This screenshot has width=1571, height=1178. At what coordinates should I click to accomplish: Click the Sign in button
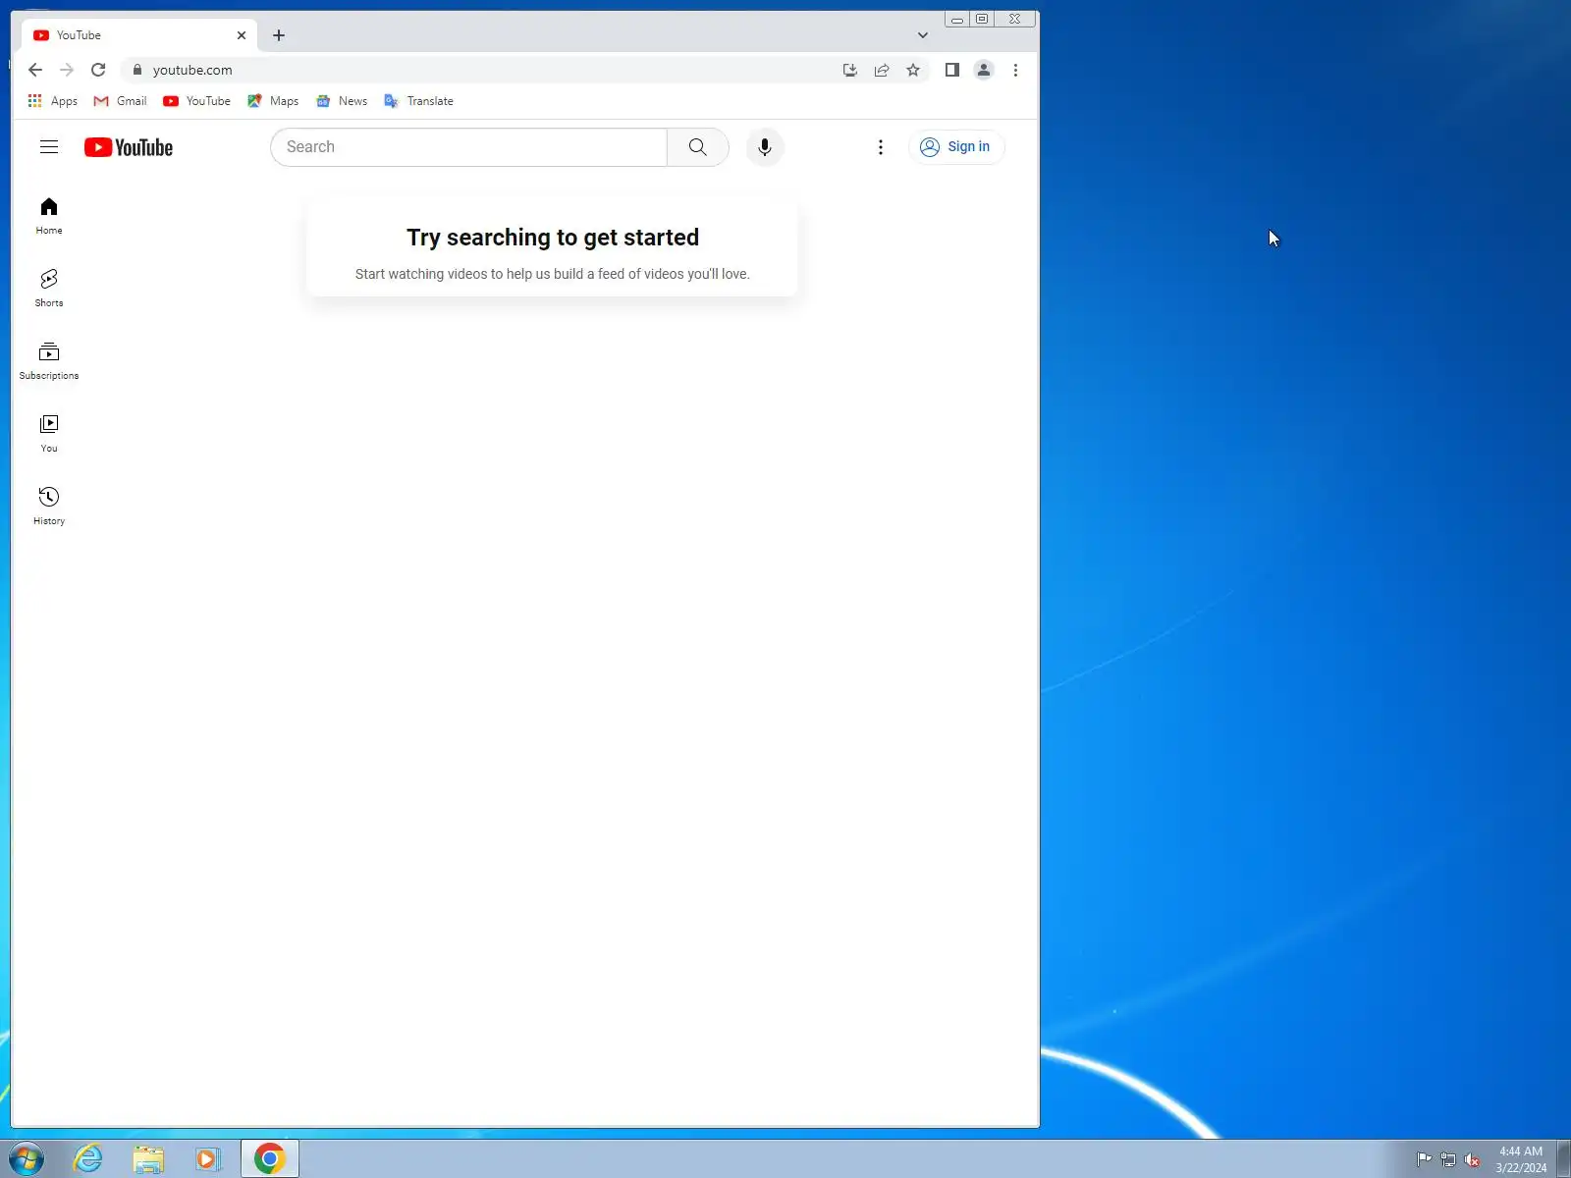[956, 147]
